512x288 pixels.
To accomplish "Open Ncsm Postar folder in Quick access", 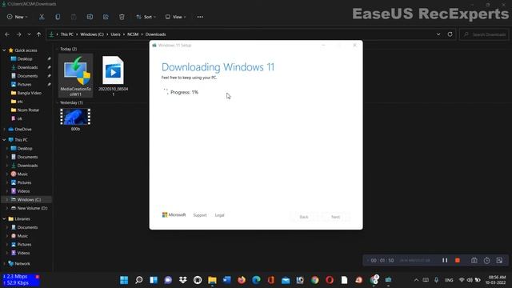I will (25, 110).
